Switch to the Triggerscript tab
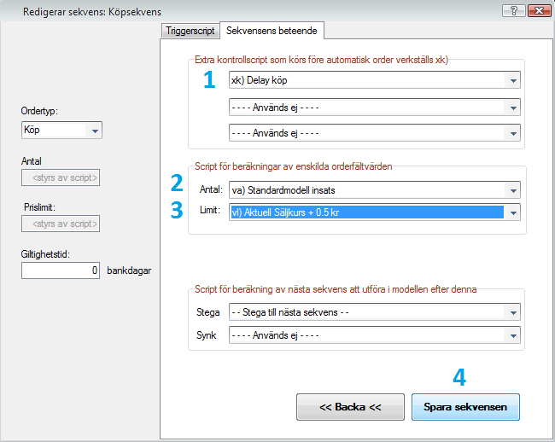The width and height of the screenshot is (555, 442). [x=190, y=31]
